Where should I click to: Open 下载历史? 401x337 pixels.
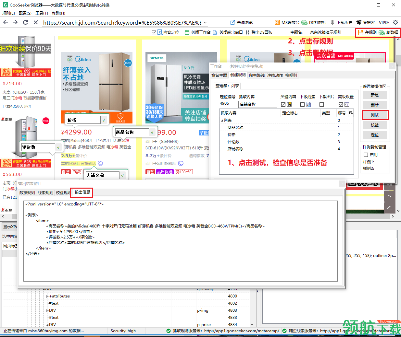pos(341,22)
